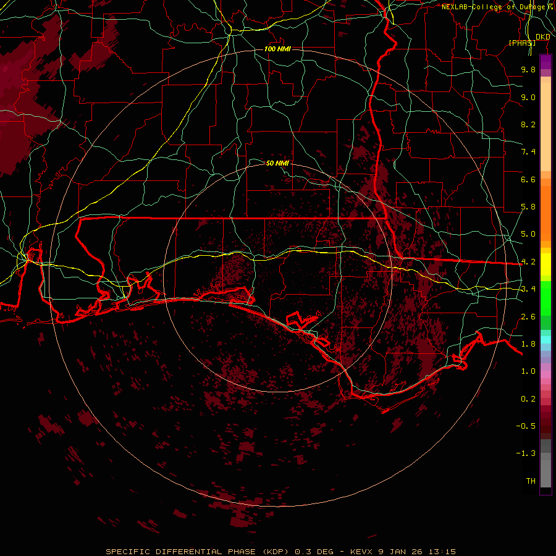Click the 1.8 scale value
Screen dimensions: 556x556
point(528,344)
